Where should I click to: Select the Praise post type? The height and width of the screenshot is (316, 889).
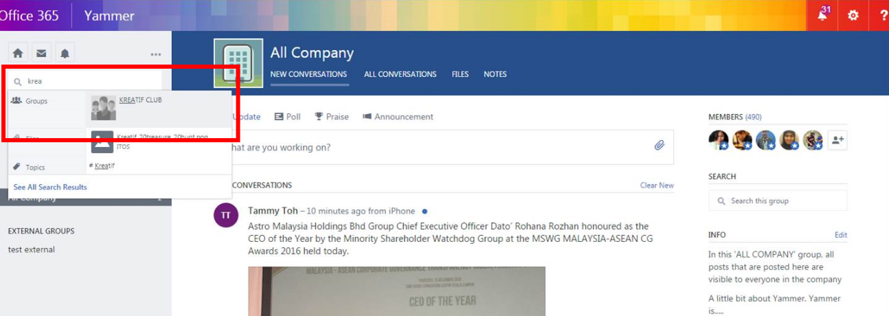[x=332, y=117]
